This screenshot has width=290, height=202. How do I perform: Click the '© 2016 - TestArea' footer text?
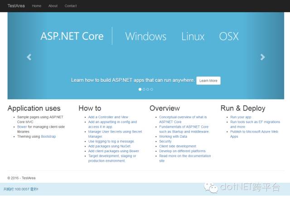coord(21,178)
